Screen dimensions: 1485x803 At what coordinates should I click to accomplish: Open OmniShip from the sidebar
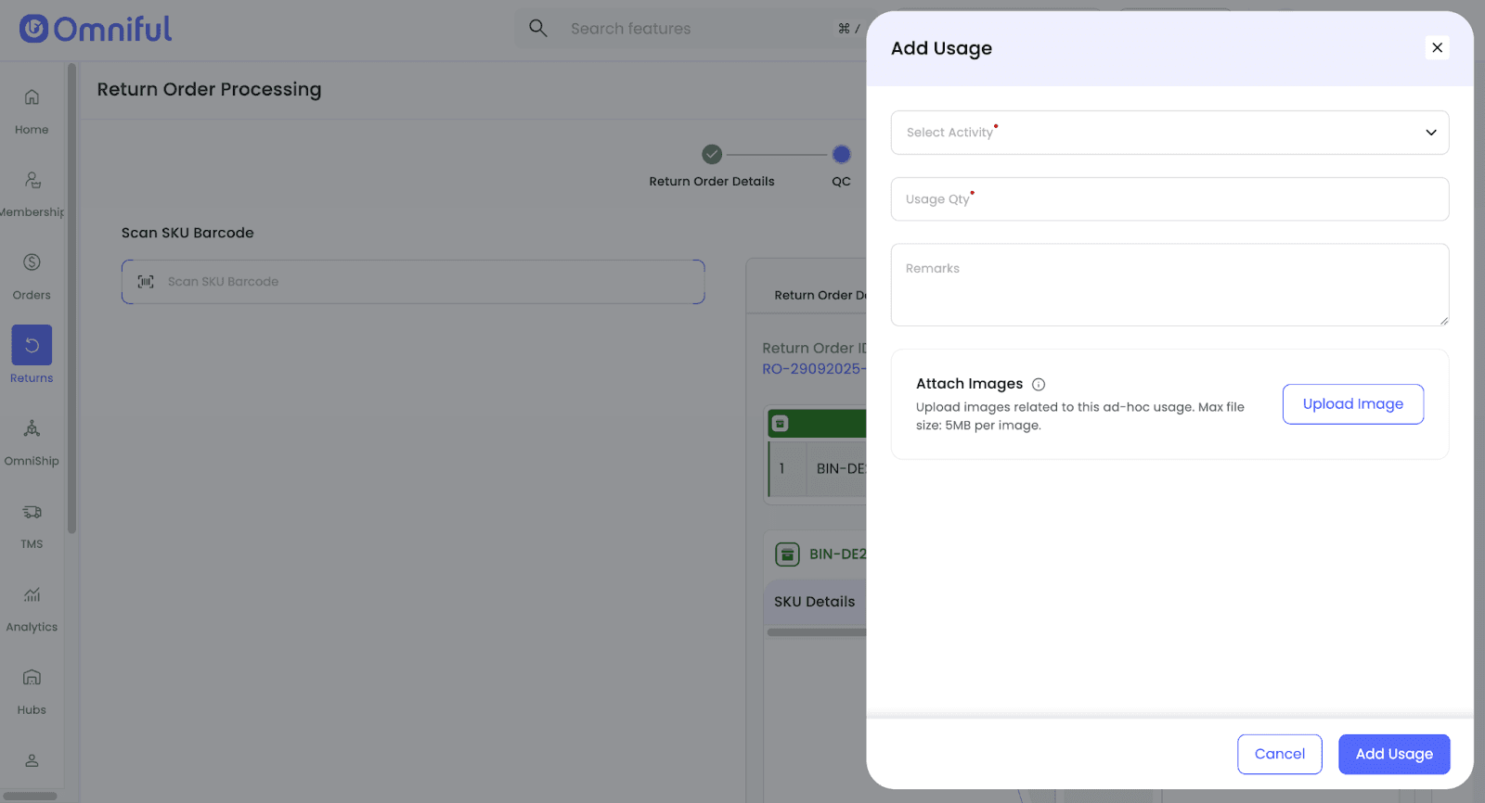click(x=32, y=428)
